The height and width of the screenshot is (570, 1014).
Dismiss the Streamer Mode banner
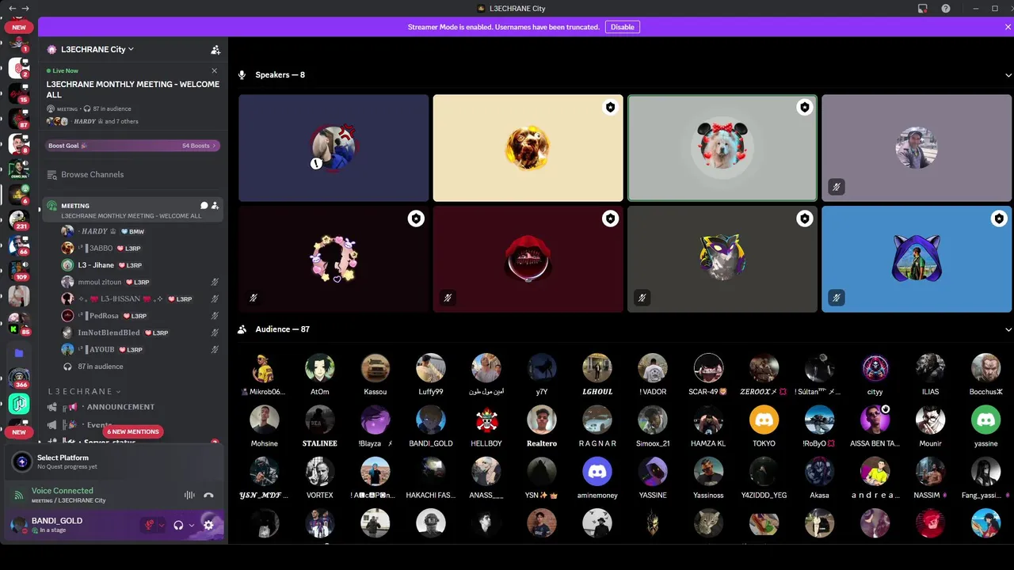pyautogui.click(x=1008, y=27)
